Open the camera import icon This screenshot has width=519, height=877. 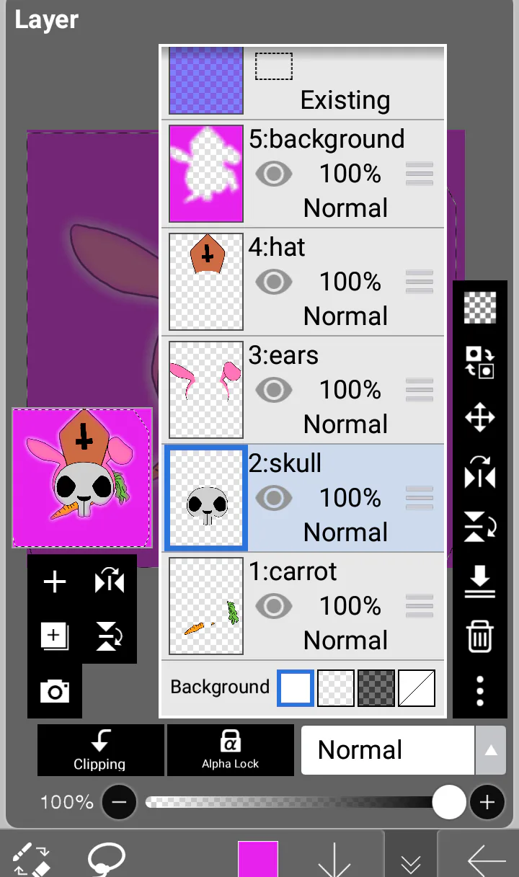pyautogui.click(x=55, y=692)
